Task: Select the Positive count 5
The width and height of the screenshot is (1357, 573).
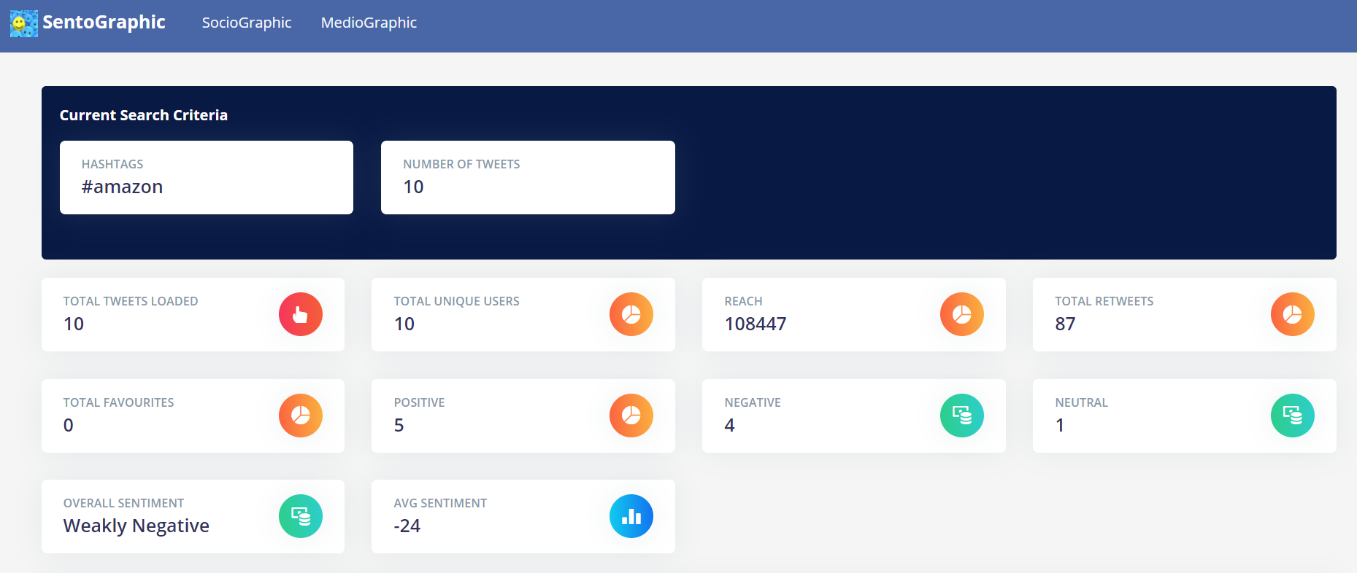Action: pos(399,425)
